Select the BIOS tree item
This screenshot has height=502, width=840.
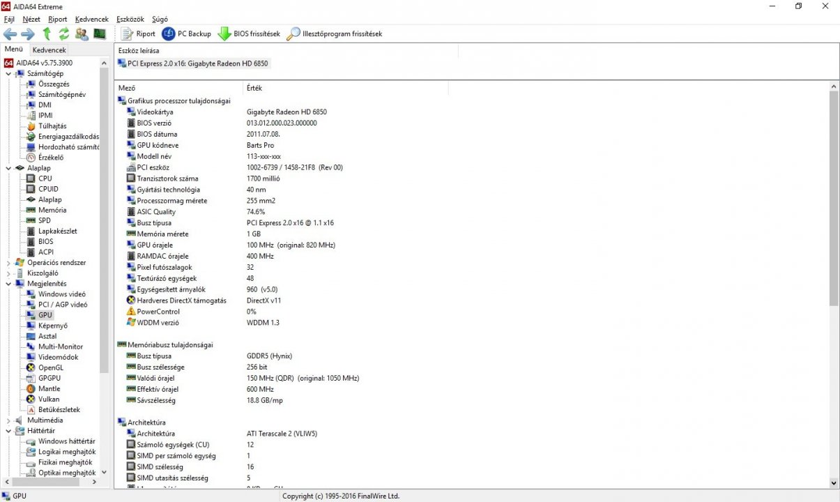coord(45,241)
